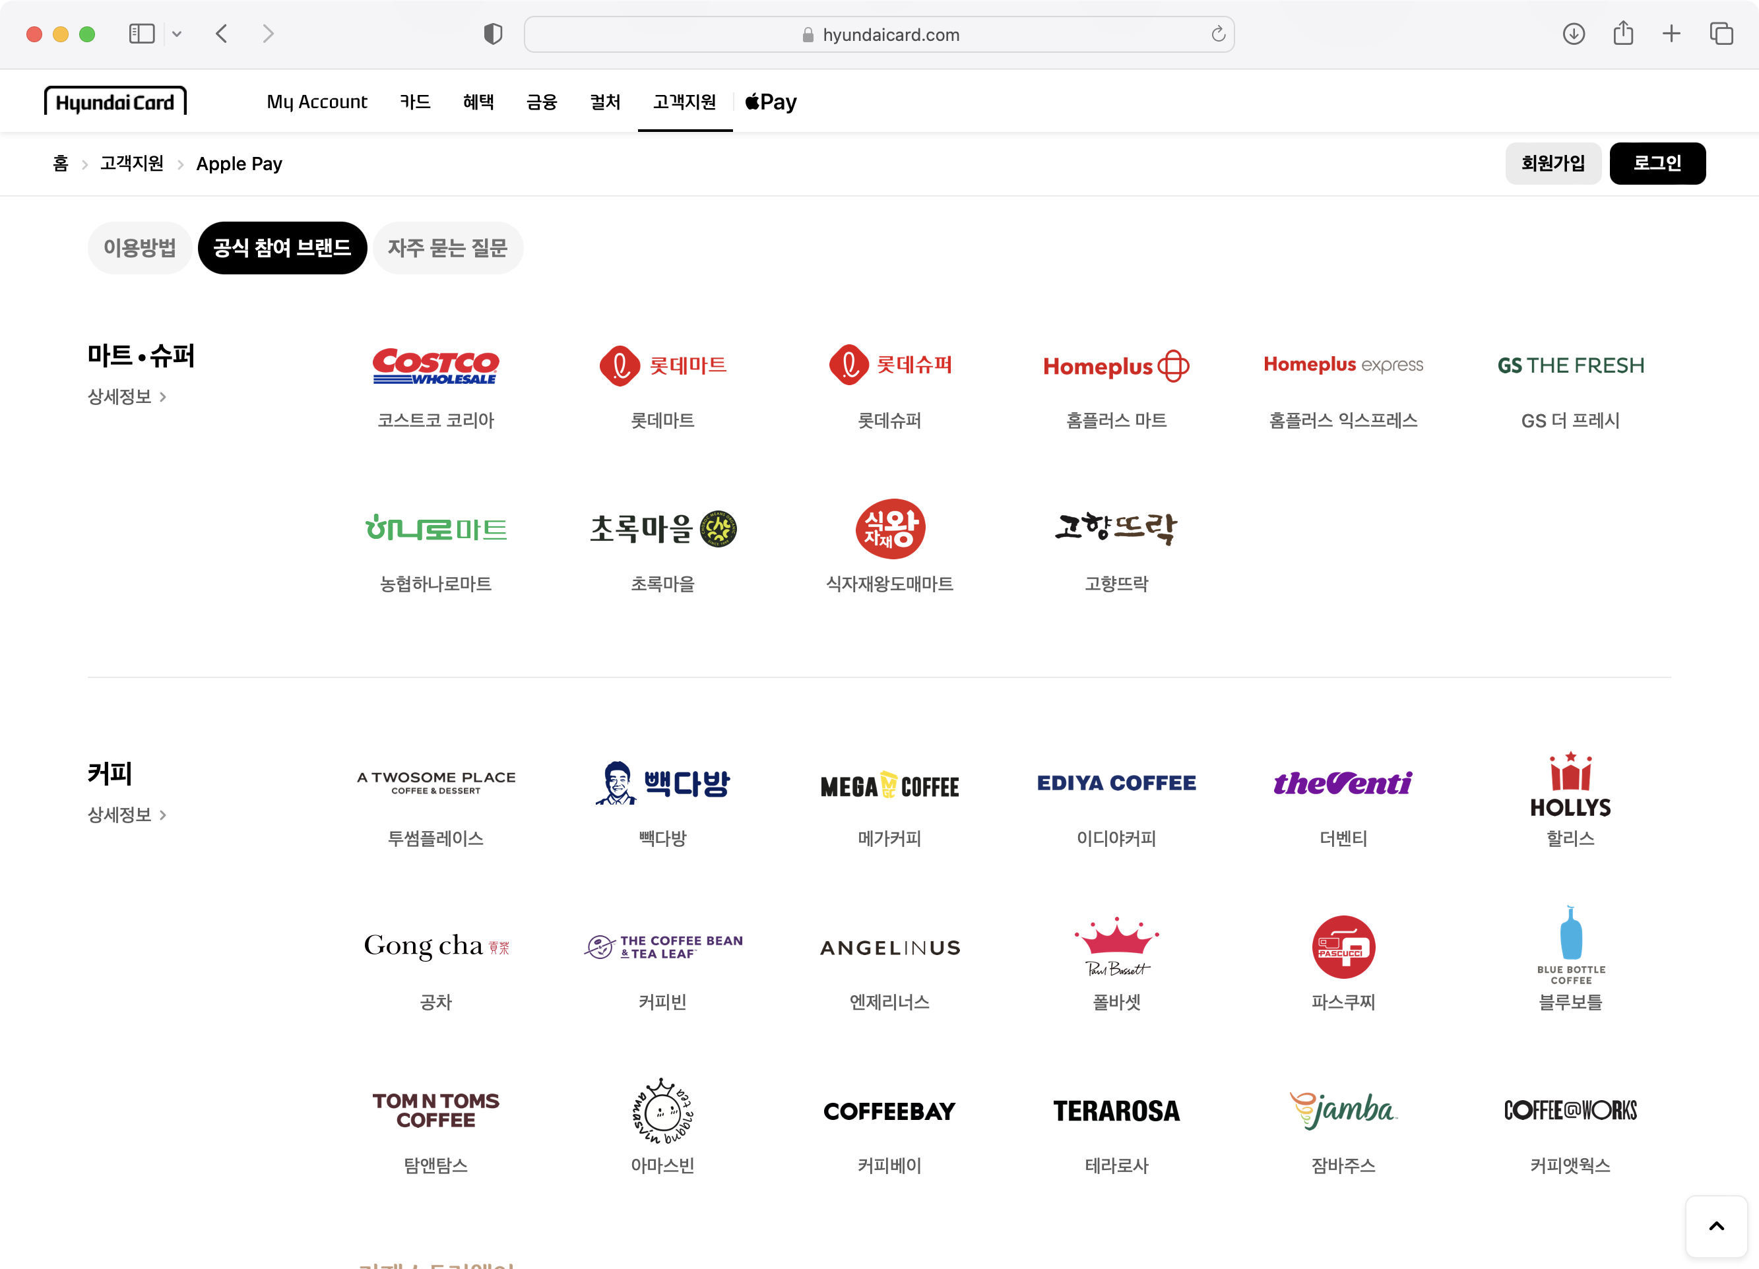Screen dimensions: 1759x1269
Task: Switch to the 이용방법 tab
Action: pos(140,248)
